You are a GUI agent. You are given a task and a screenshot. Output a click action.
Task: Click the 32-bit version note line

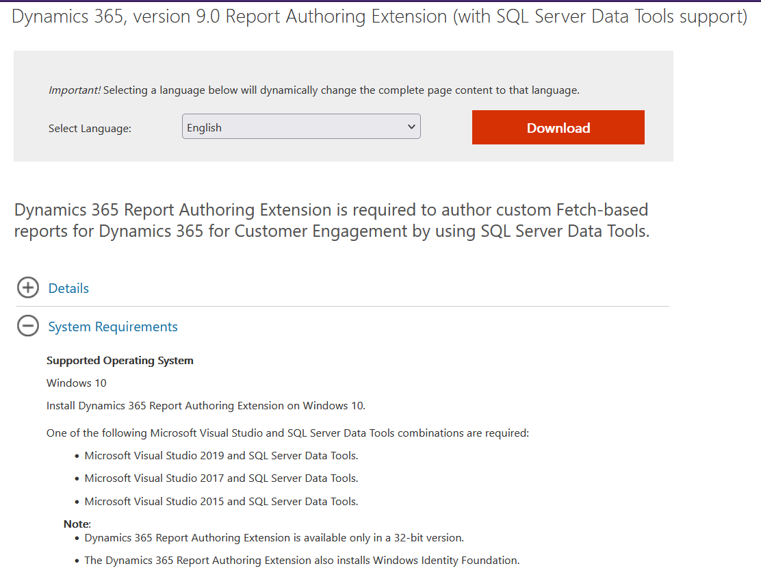(x=274, y=538)
